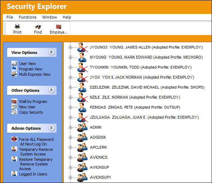Screen dimensions: 212x183
Task: Click the Temporary Remove System Access icon
Action: 14,149
